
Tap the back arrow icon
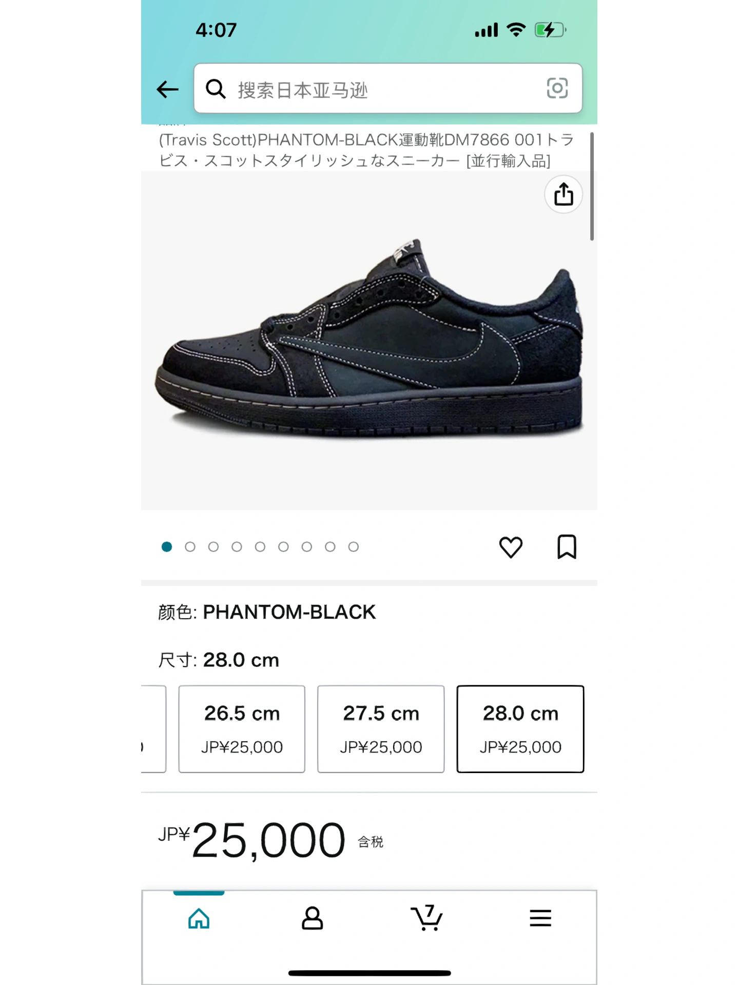pyautogui.click(x=167, y=89)
